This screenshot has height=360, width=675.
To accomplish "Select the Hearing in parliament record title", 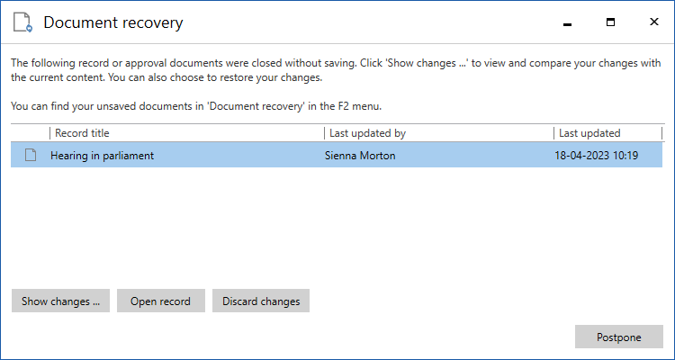I will pyautogui.click(x=102, y=156).
